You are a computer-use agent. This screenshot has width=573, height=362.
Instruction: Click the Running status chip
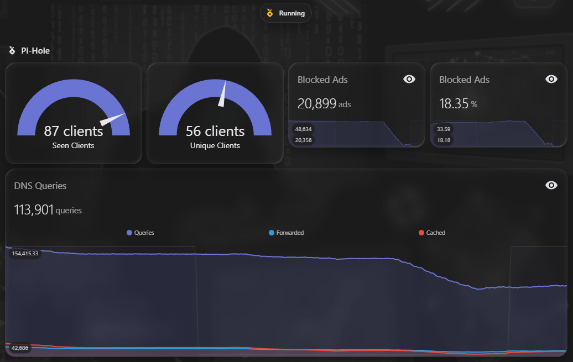286,13
